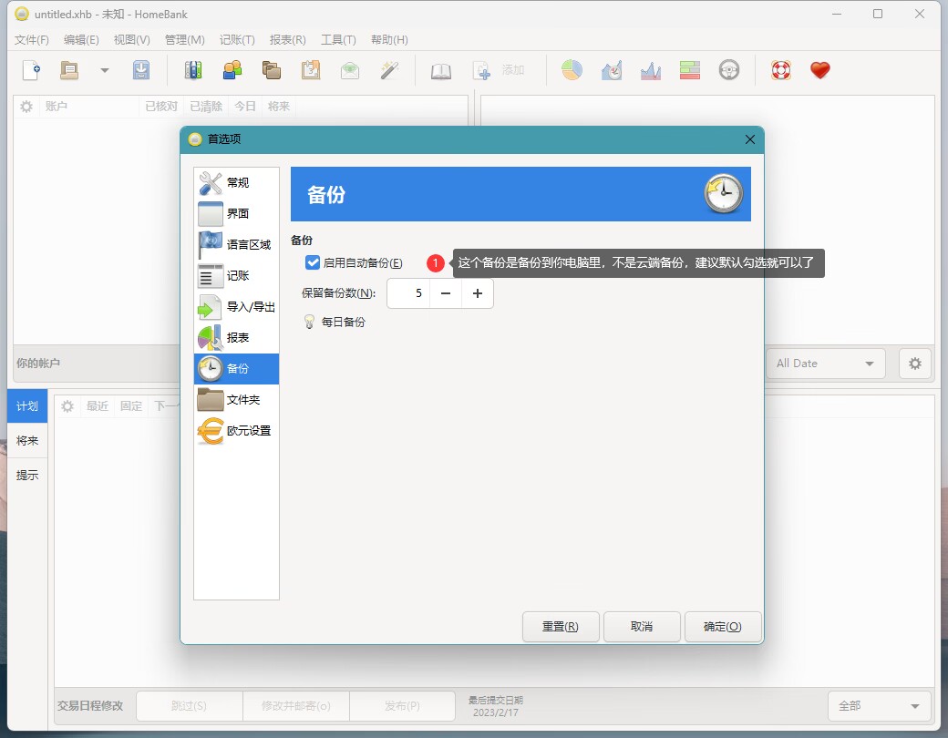Click the red heart donate icon
Viewport: 948px width, 738px height.
coord(820,70)
